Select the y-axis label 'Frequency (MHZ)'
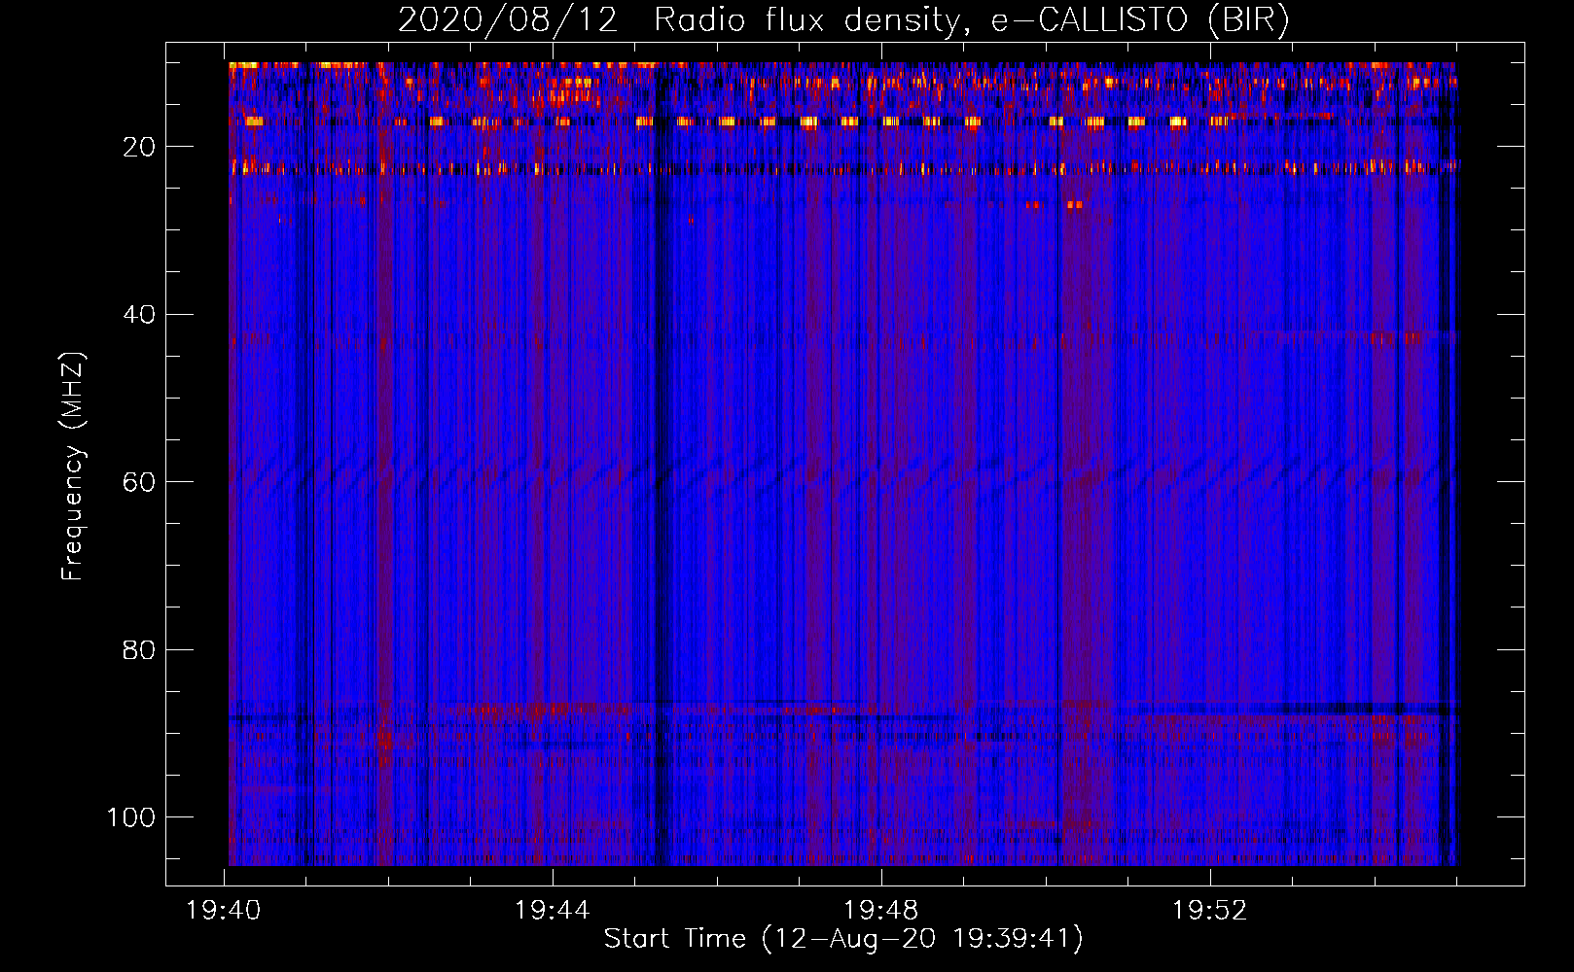Screen dimensions: 1574x972 73,467
